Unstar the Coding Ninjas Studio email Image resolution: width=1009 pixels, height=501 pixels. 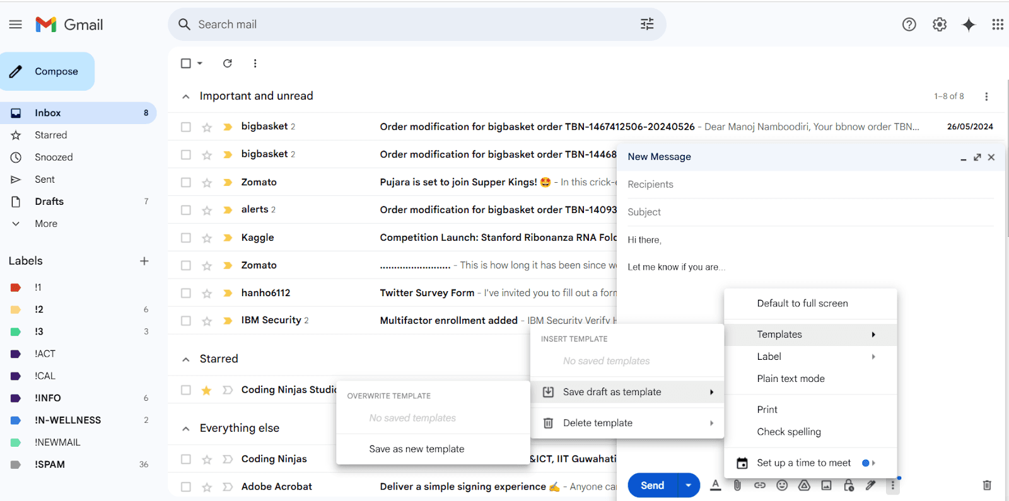click(x=206, y=390)
